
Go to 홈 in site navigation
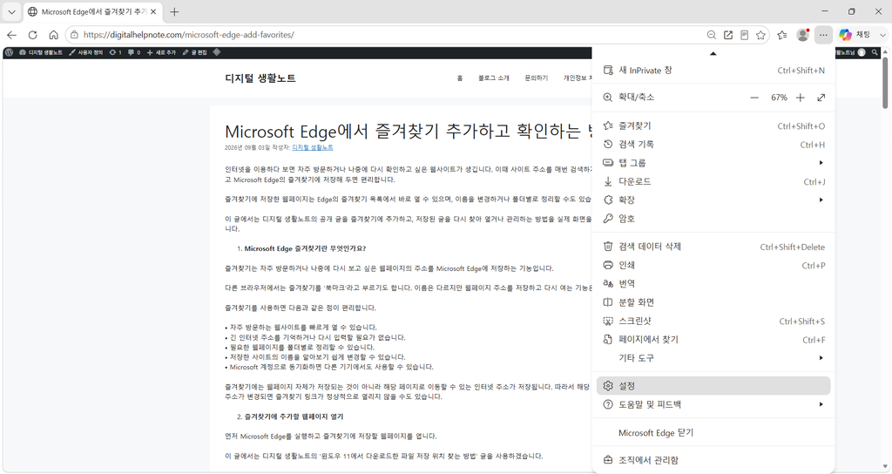click(x=460, y=78)
